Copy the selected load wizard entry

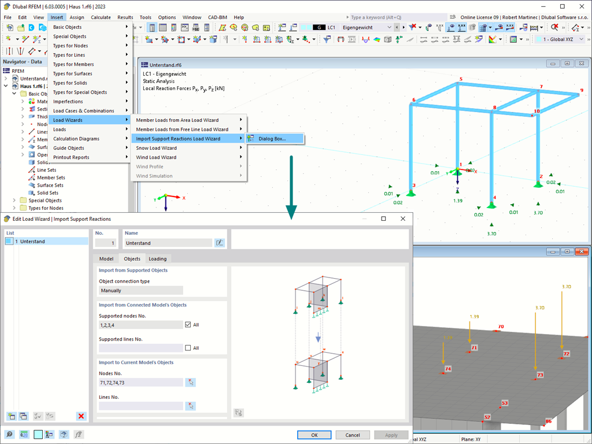[x=23, y=416]
